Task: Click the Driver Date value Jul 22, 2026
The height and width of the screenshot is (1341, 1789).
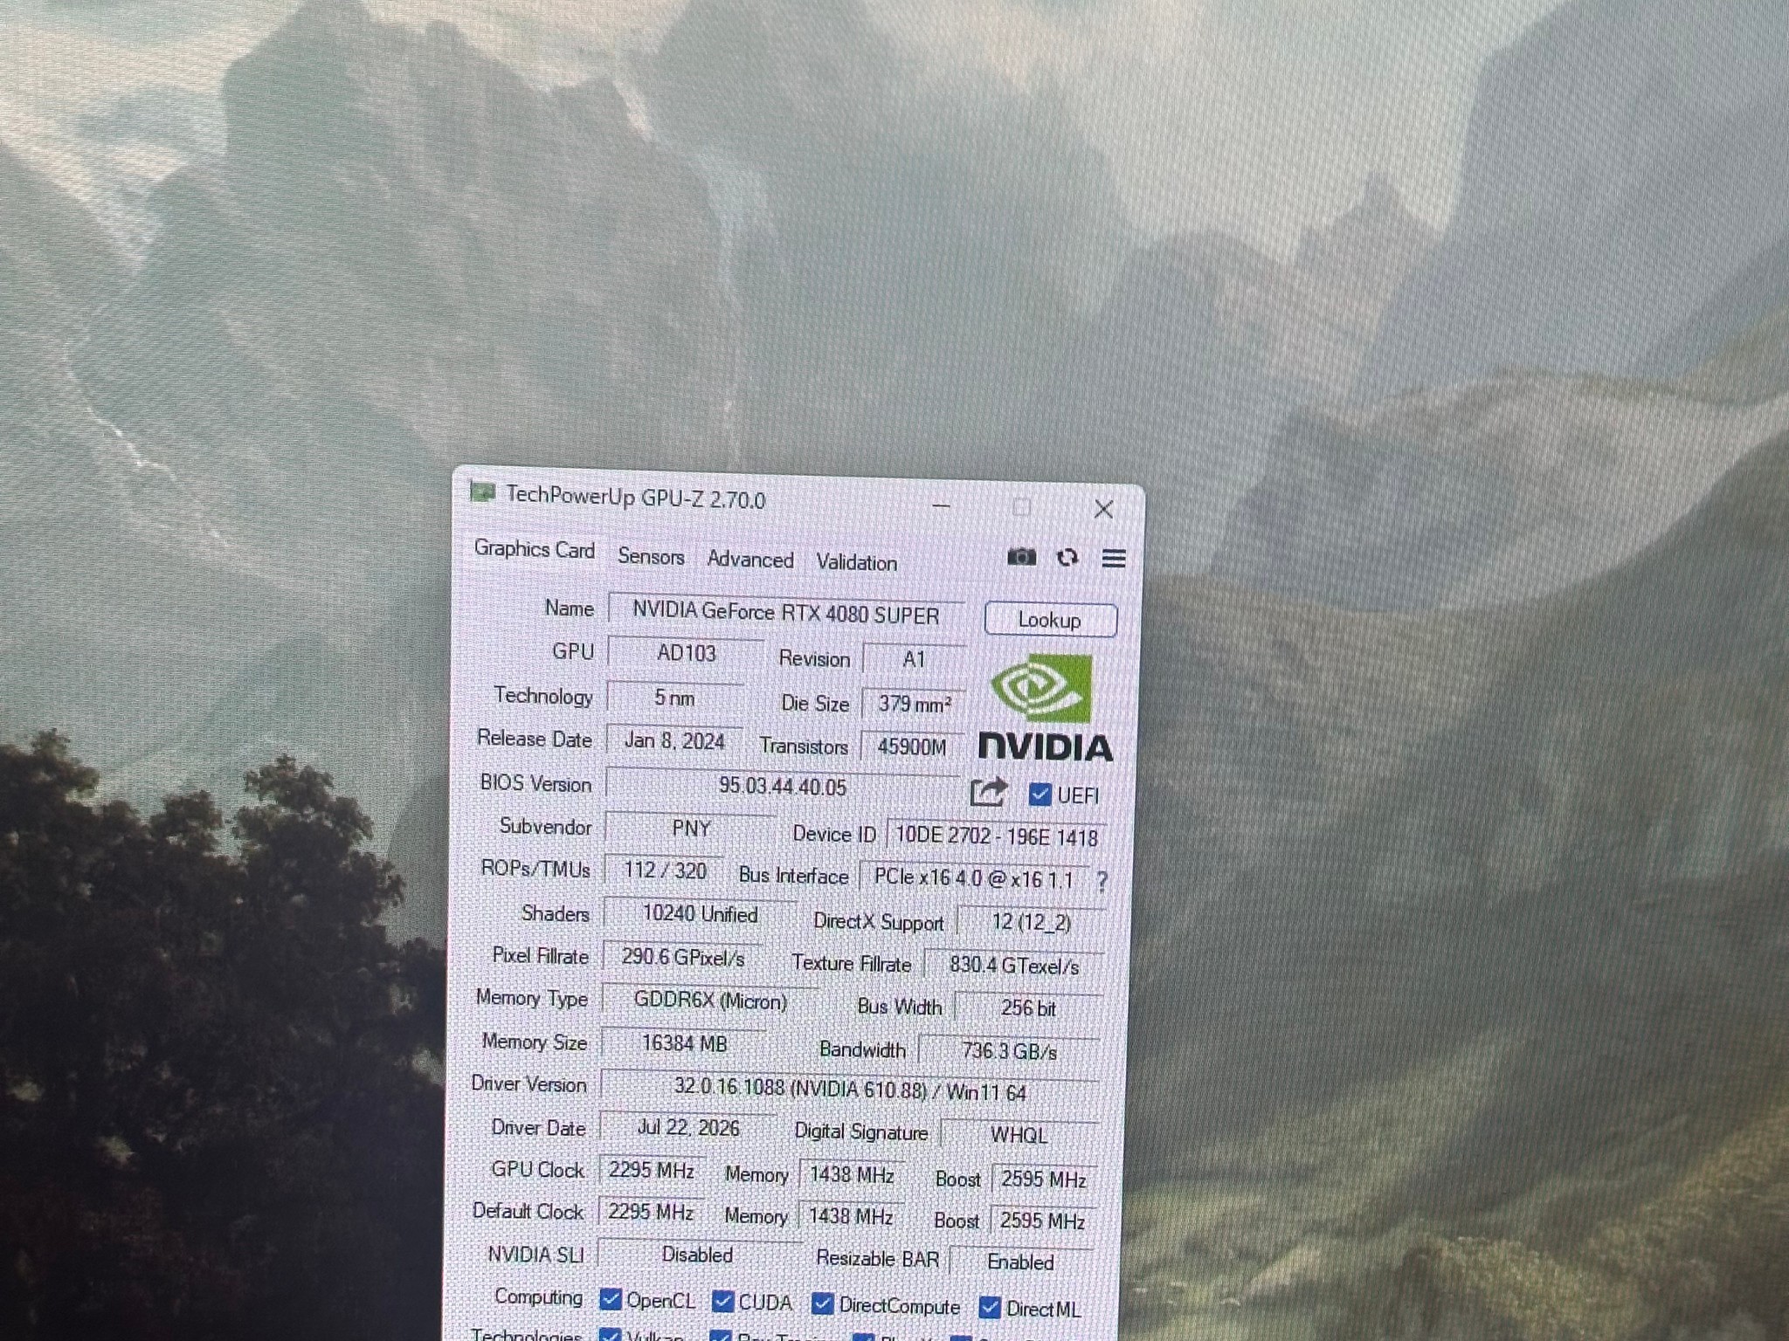Action: click(688, 1128)
